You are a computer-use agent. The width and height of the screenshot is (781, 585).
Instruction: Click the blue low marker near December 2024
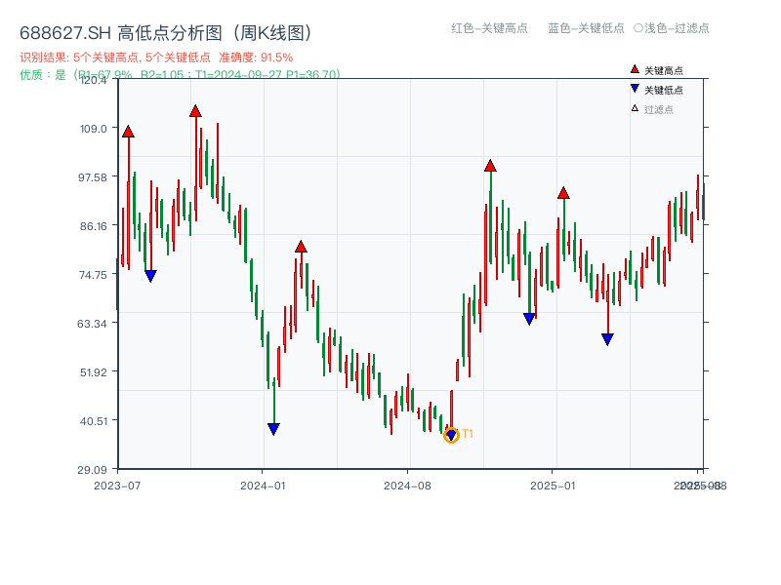point(529,318)
